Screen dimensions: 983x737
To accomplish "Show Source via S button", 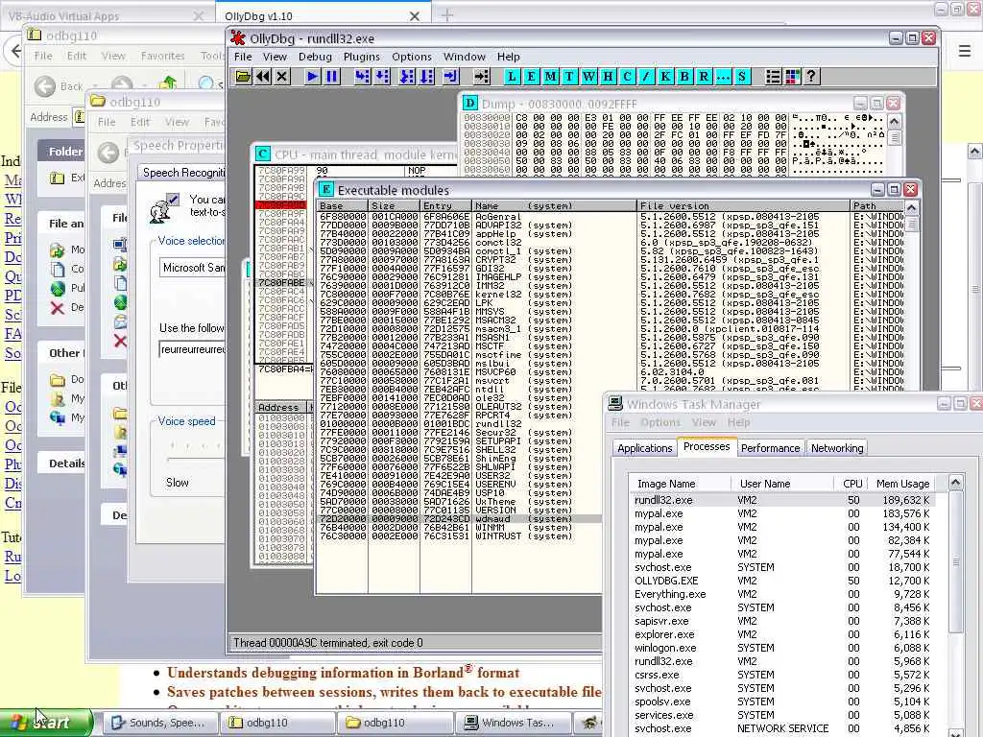I will (742, 77).
